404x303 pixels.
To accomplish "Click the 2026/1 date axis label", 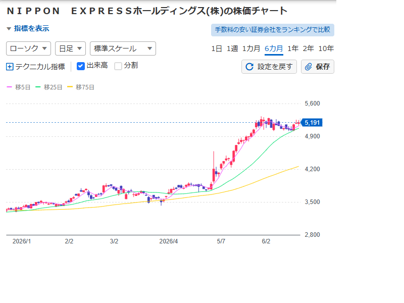I will coord(22,241).
